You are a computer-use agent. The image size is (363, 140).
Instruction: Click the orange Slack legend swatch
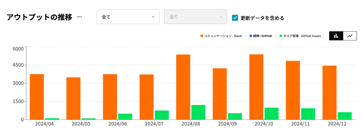202,36
